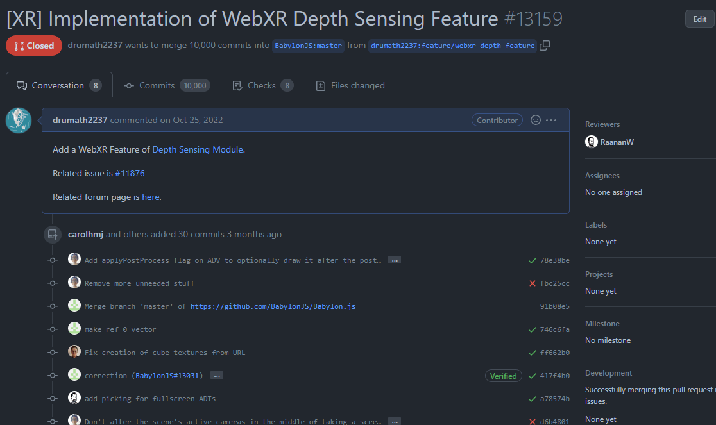The height and width of the screenshot is (425, 716).
Task: Open commit hash 78e38be
Action: pyautogui.click(x=554, y=260)
